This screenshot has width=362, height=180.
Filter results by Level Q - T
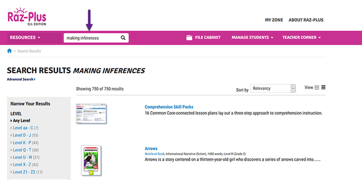[22, 150]
